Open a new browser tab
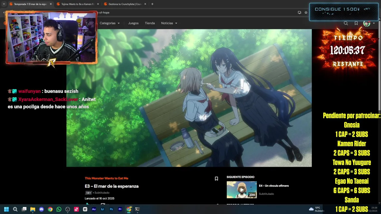The height and width of the screenshot is (214, 381). click(152, 4)
